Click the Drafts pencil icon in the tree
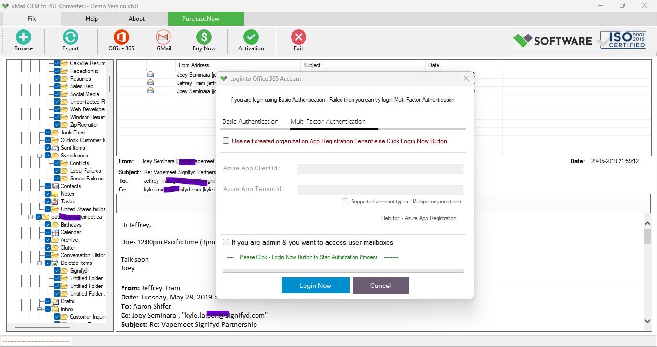Image resolution: width=657 pixels, height=347 pixels. (x=55, y=301)
